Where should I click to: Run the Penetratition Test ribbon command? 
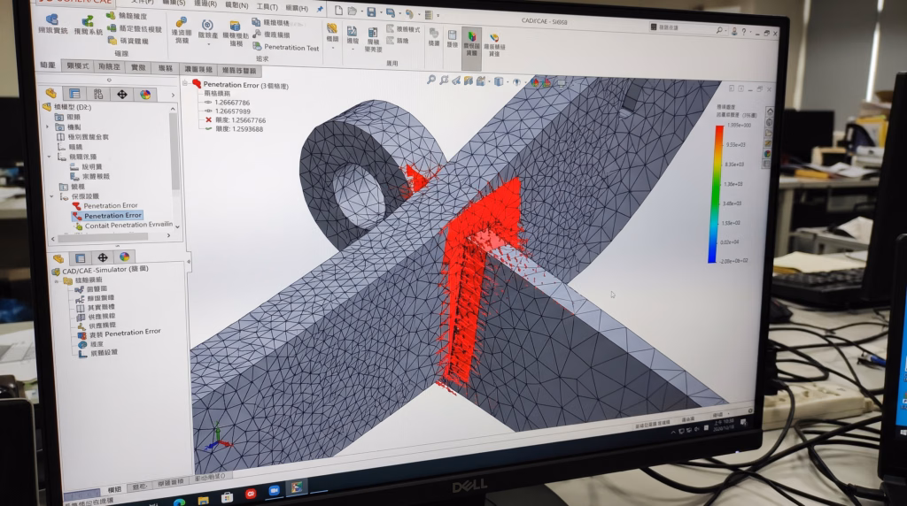(x=286, y=48)
